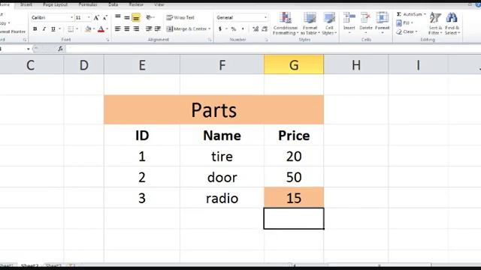Click the AutoSum sigma icon

399,14
